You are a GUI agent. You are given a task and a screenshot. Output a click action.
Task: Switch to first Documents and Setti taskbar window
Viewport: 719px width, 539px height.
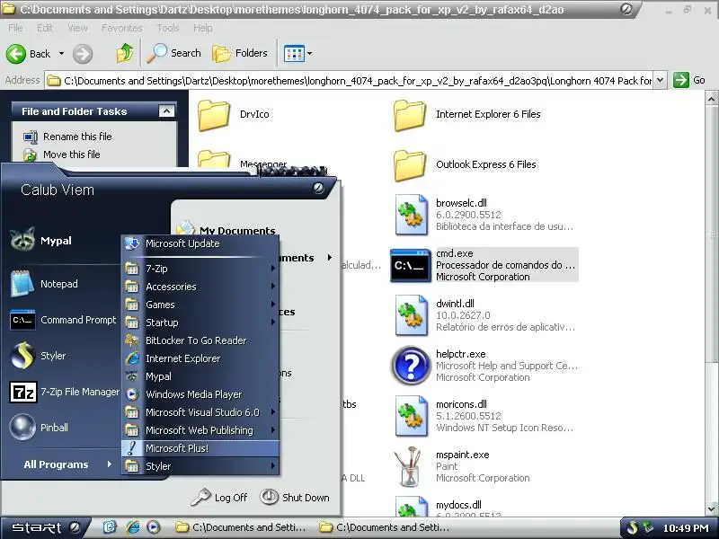[x=241, y=527]
